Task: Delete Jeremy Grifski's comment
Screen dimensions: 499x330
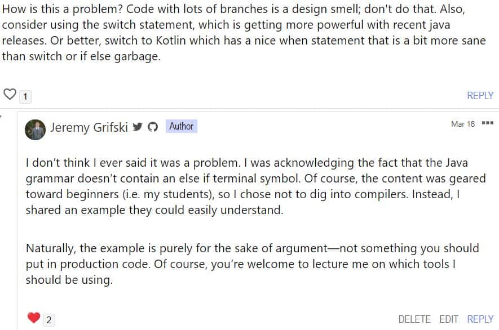Action: pos(414,319)
